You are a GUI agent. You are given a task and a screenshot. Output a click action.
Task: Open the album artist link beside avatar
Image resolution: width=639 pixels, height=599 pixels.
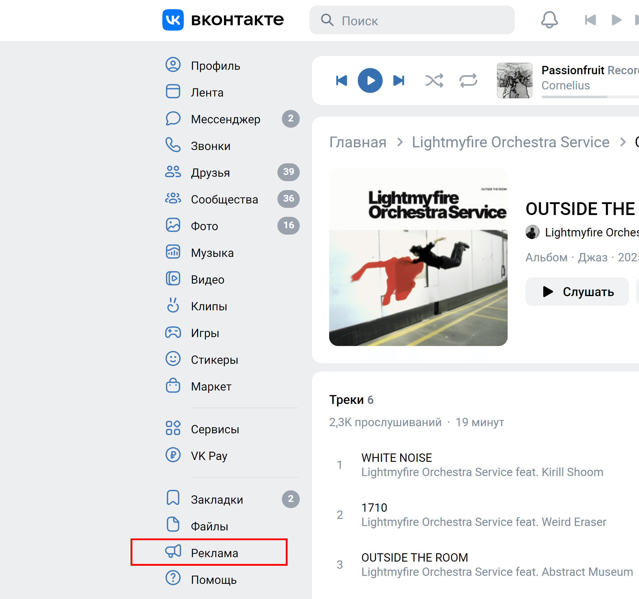pos(591,232)
